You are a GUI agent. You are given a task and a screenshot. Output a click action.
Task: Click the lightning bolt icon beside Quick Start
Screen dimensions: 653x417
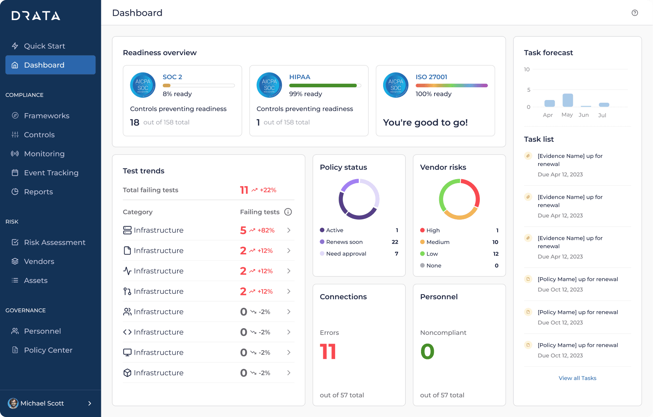pyautogui.click(x=15, y=46)
